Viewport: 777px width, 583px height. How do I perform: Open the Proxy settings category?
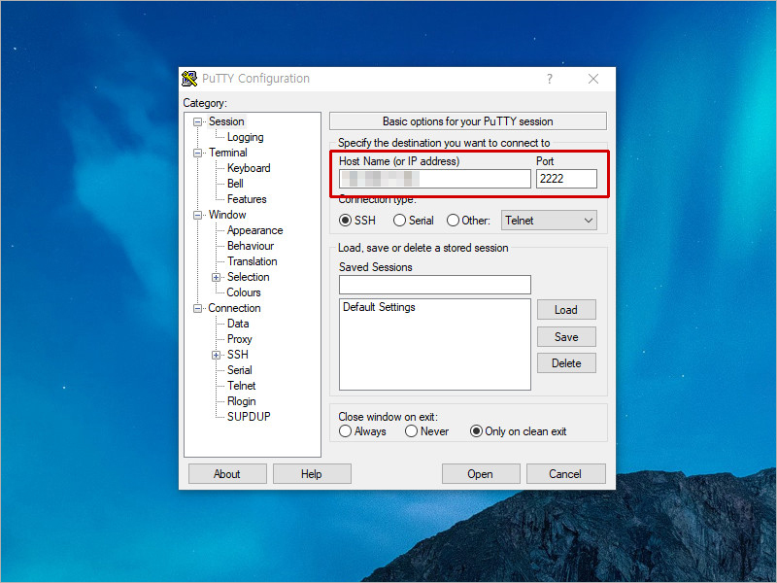[x=240, y=339]
